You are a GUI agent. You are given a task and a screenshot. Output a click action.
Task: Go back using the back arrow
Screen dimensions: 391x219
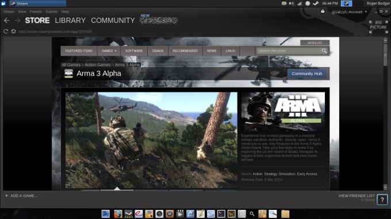pos(7,21)
